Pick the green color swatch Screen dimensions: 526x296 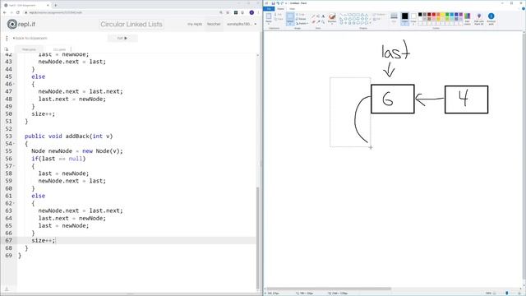point(447,15)
